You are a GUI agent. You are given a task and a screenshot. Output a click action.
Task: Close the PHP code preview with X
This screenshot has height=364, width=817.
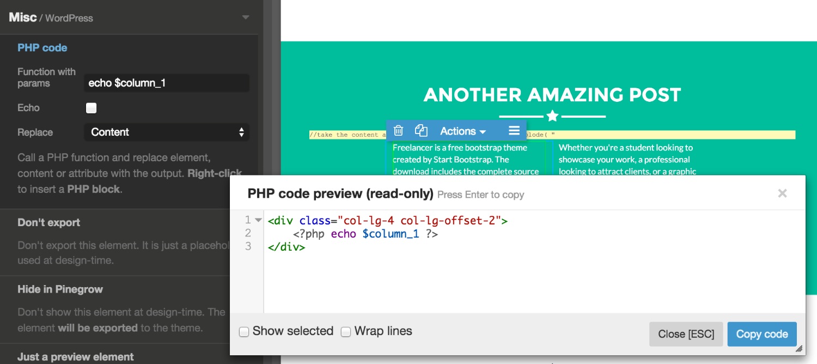pos(782,193)
